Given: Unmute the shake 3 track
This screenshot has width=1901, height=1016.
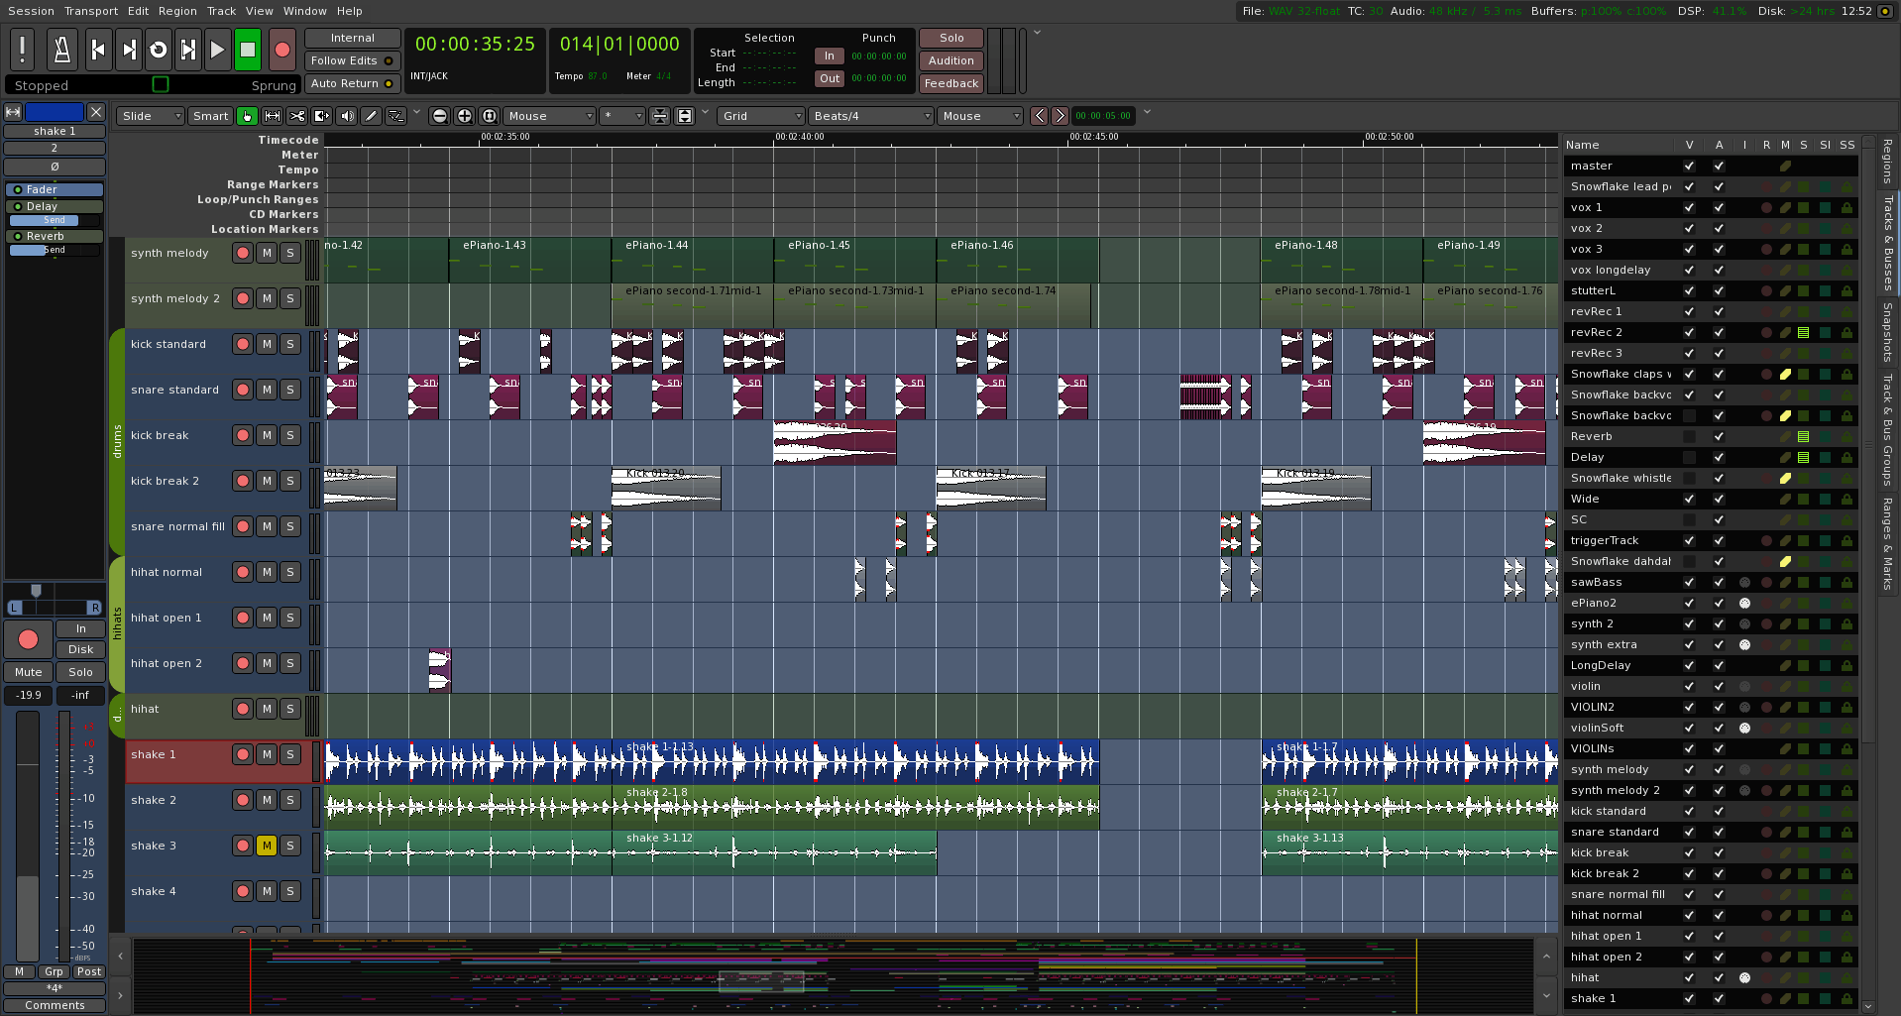Looking at the screenshot, I should tap(267, 846).
